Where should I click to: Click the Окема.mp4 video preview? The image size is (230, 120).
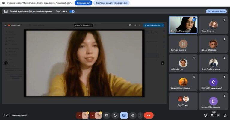(x=84, y=63)
